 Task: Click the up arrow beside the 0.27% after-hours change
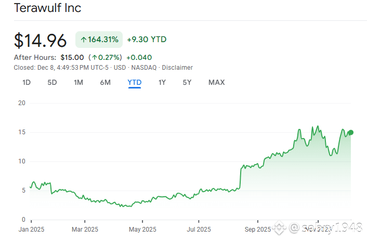tap(94, 57)
